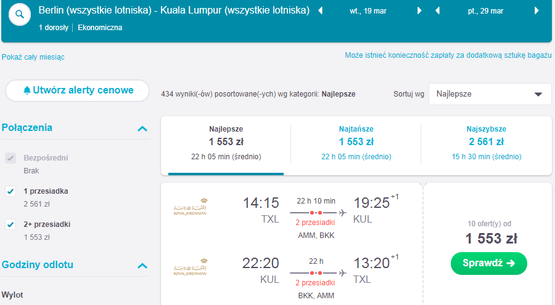Open the Pokaż cały miesiąc link
Screen dimensions: 555x305
(x=33, y=57)
